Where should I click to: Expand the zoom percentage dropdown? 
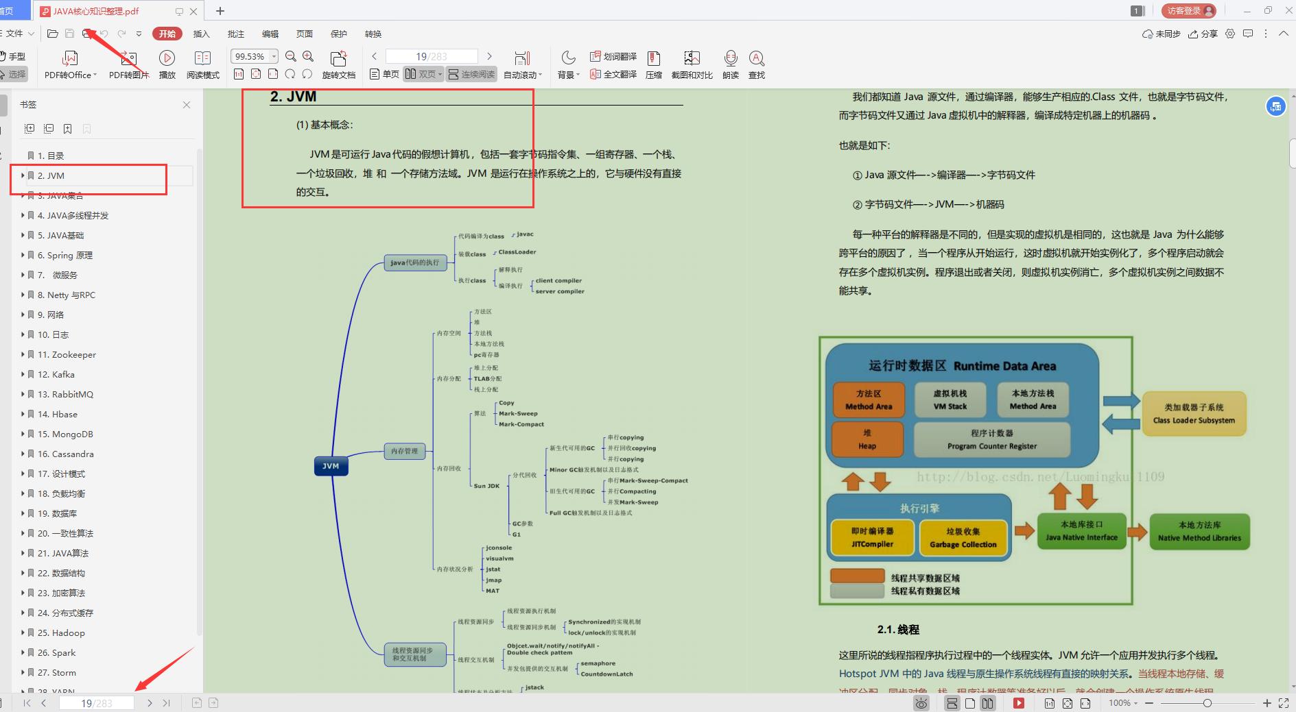tap(272, 56)
